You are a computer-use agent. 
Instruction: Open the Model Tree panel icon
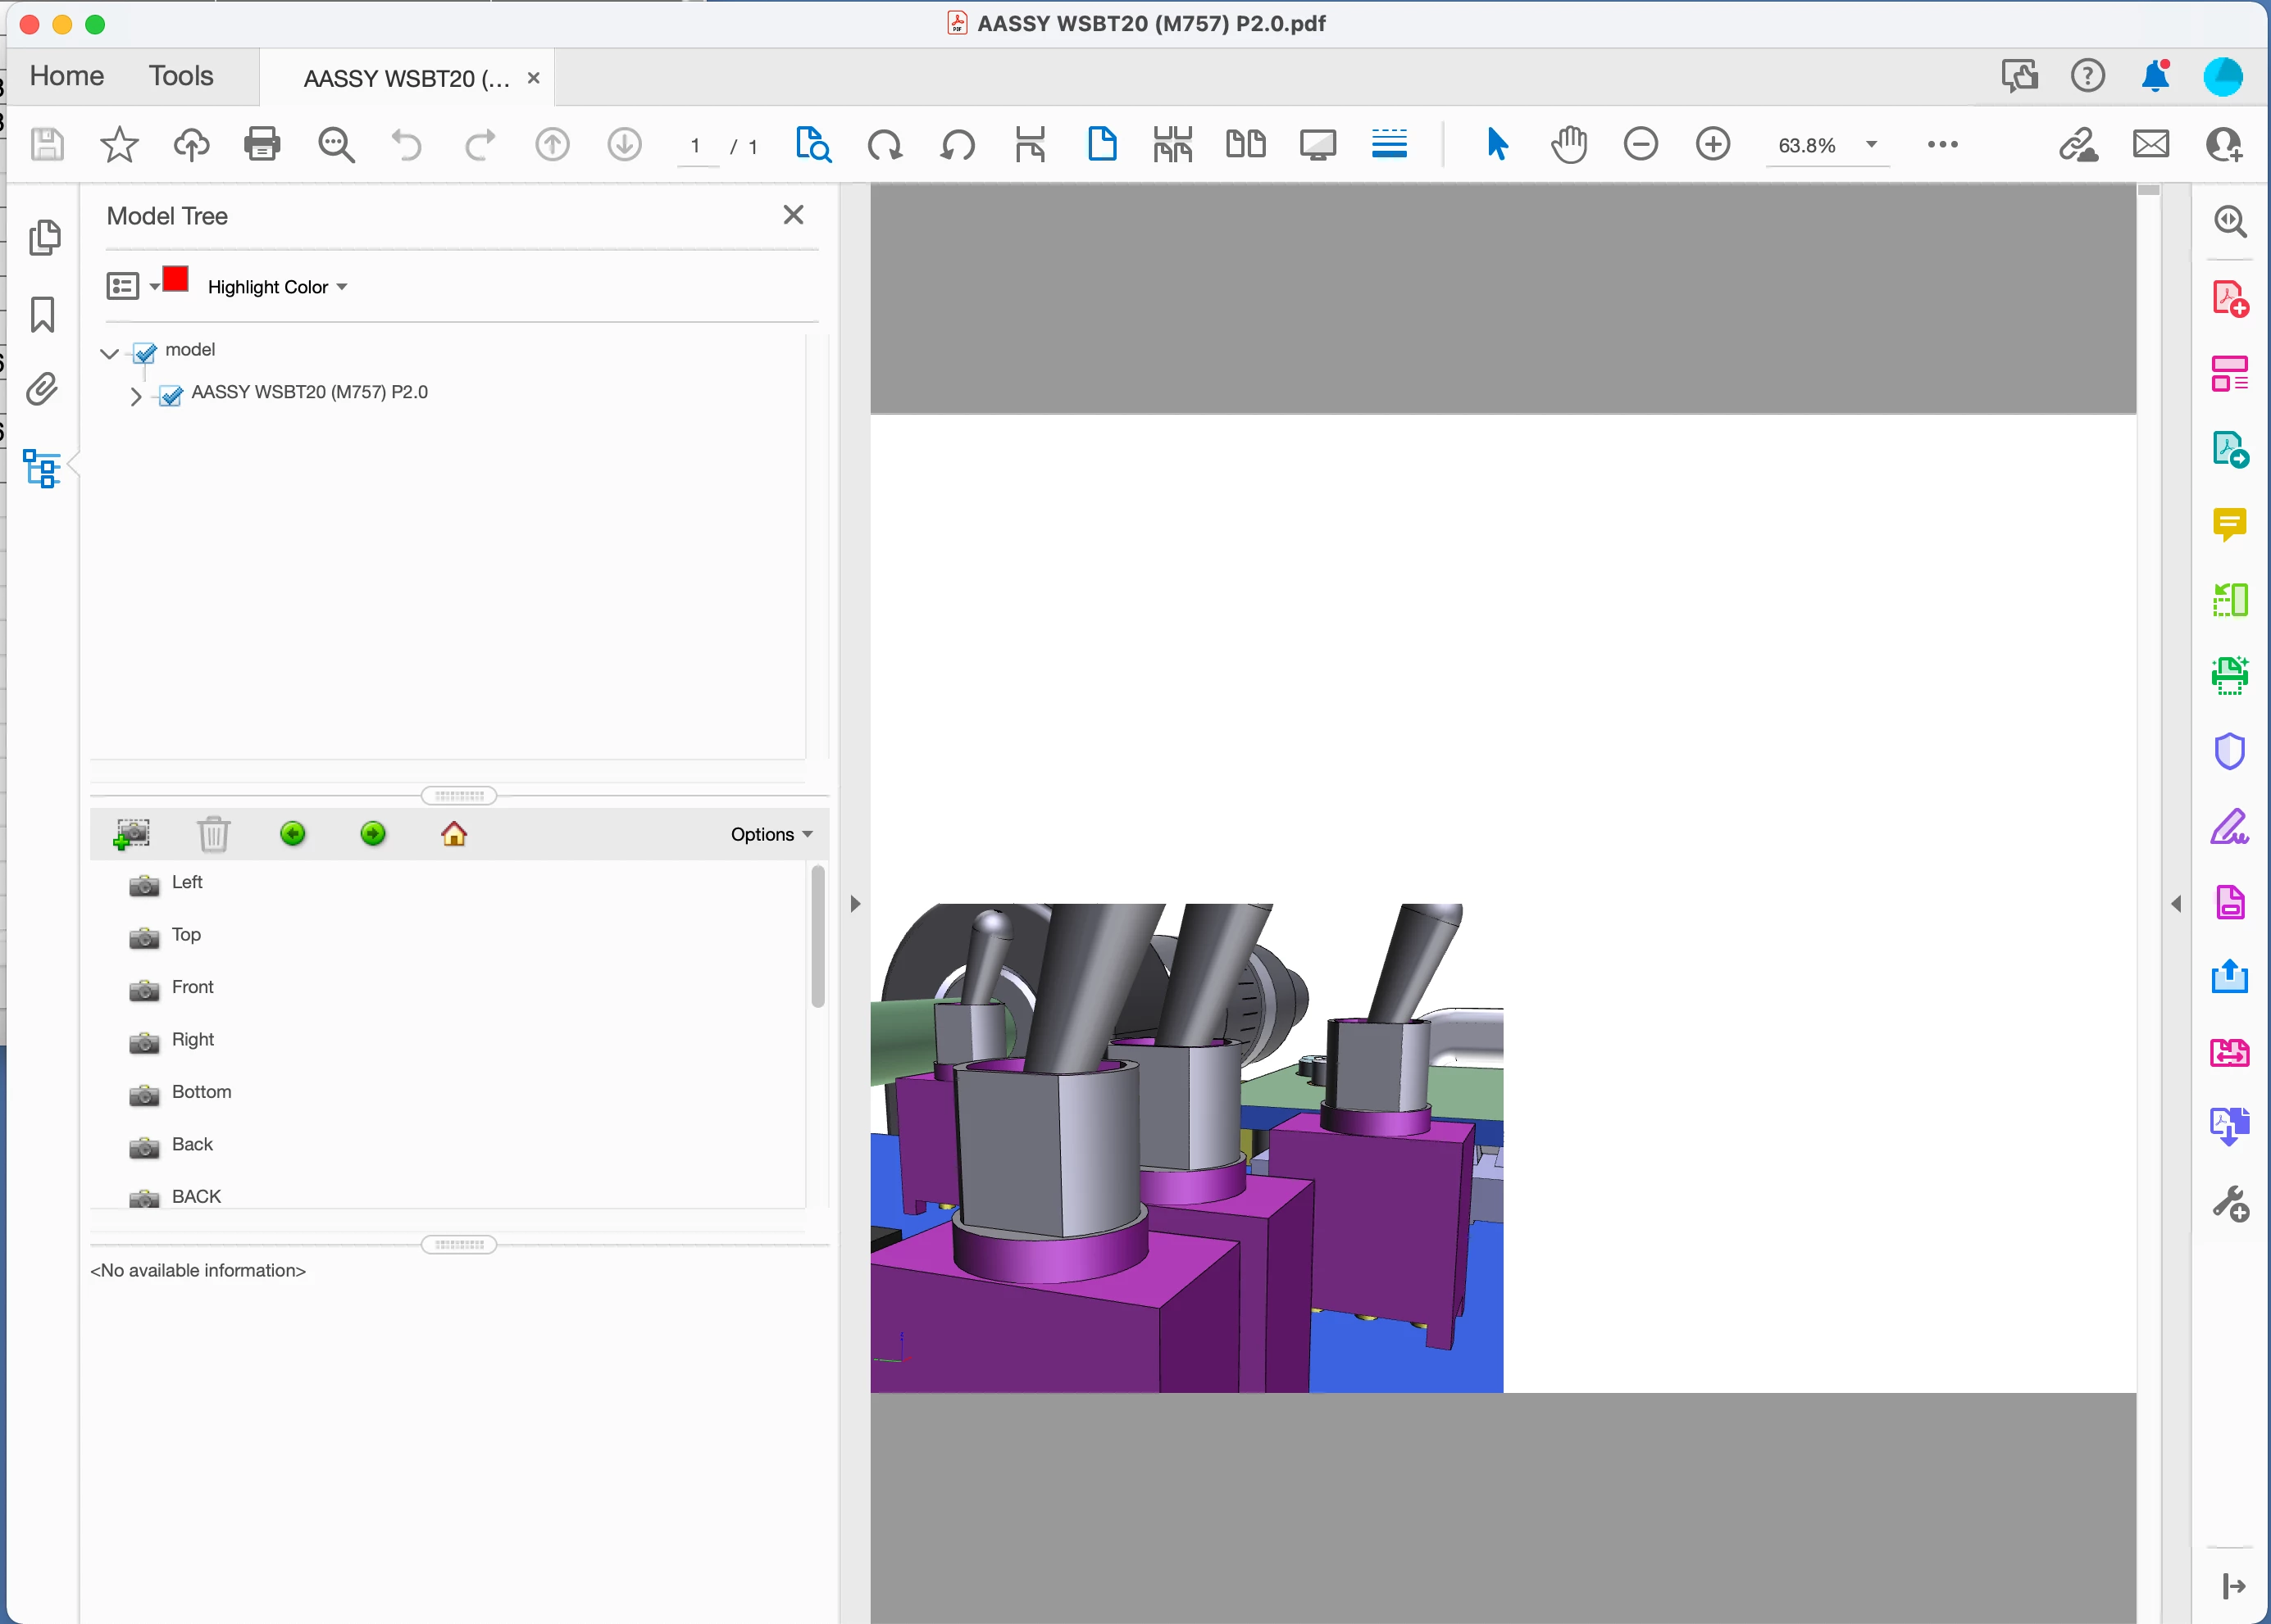pyautogui.click(x=42, y=468)
